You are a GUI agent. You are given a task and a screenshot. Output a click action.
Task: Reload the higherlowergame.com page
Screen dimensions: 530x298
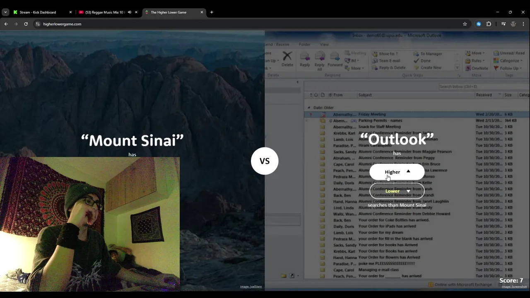(26, 24)
